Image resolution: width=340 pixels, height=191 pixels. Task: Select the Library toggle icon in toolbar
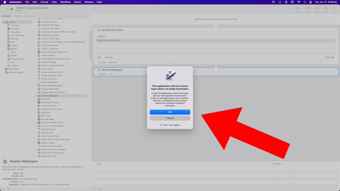[x=289, y=8]
